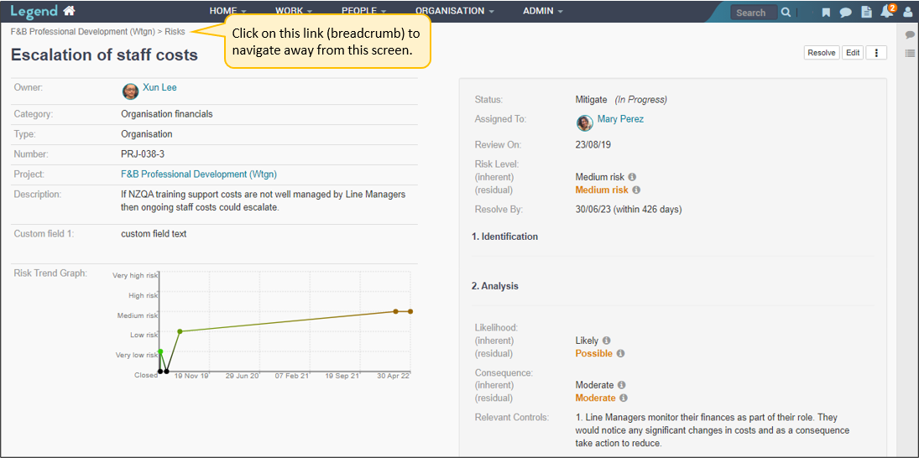Open the list icon in right sidebar
This screenshot has width=919, height=458.
point(910,54)
